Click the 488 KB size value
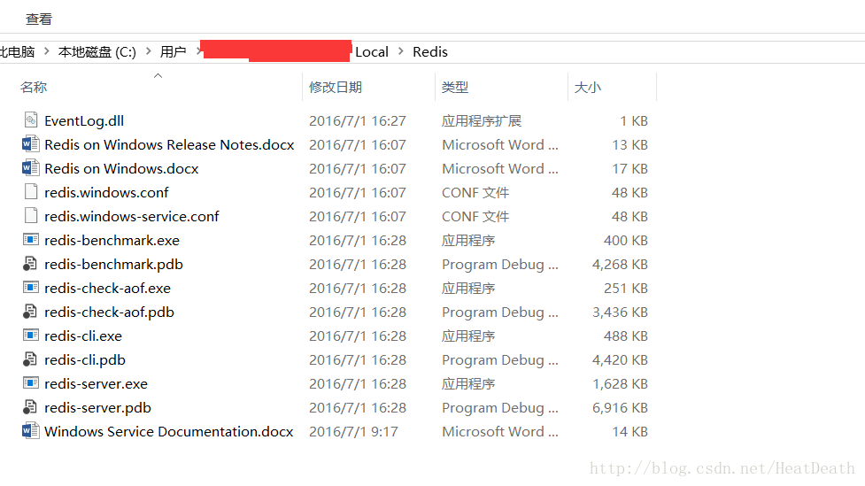This screenshot has width=865, height=486. tap(626, 336)
